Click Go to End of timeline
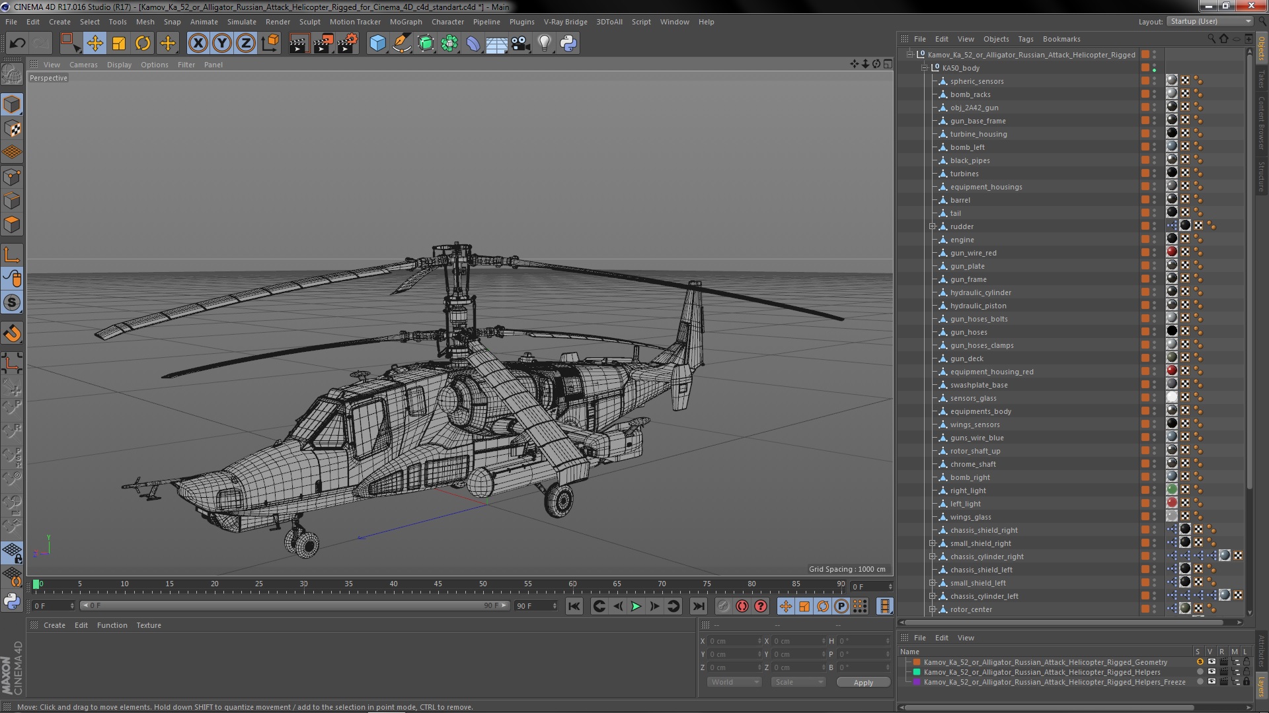The height and width of the screenshot is (713, 1269). tap(698, 606)
